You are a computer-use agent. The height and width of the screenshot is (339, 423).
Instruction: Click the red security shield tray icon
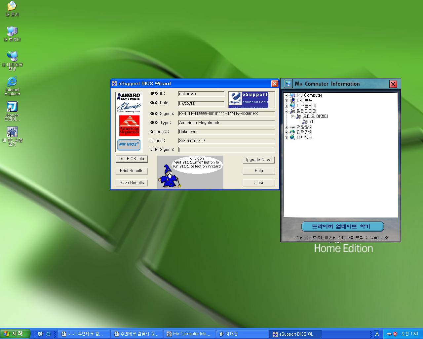(x=395, y=334)
